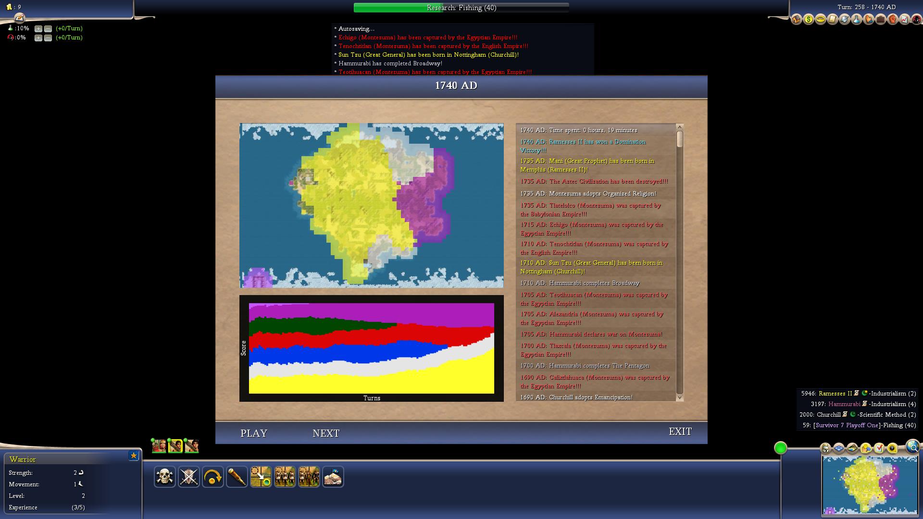Click the globe view magnifier icon
923x519 pixels.
tap(913, 447)
